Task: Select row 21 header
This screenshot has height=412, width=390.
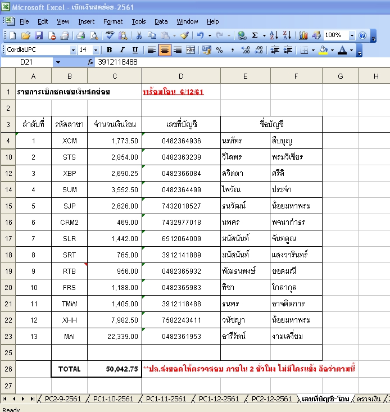Action: (8, 304)
